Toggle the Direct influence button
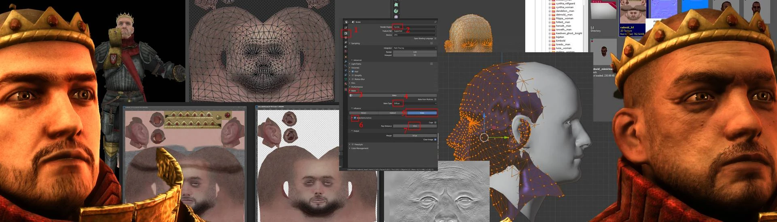The image size is (777, 222). (x=363, y=113)
